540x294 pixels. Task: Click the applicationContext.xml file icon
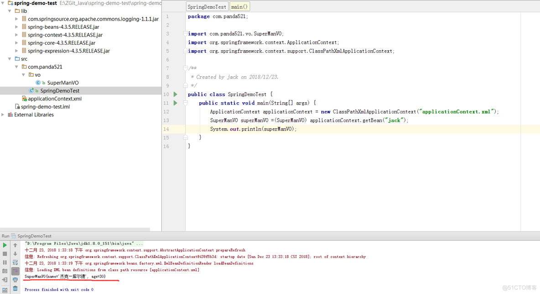pyautogui.click(x=24, y=99)
